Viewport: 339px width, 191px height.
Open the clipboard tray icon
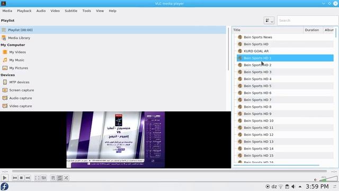pyautogui.click(x=287, y=186)
